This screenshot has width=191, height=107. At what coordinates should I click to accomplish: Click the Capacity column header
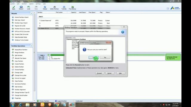click(73, 12)
